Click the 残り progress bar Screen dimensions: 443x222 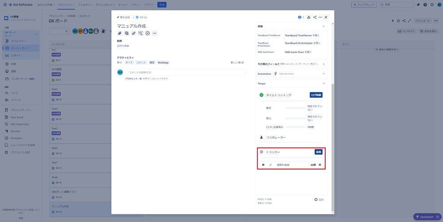point(295,118)
